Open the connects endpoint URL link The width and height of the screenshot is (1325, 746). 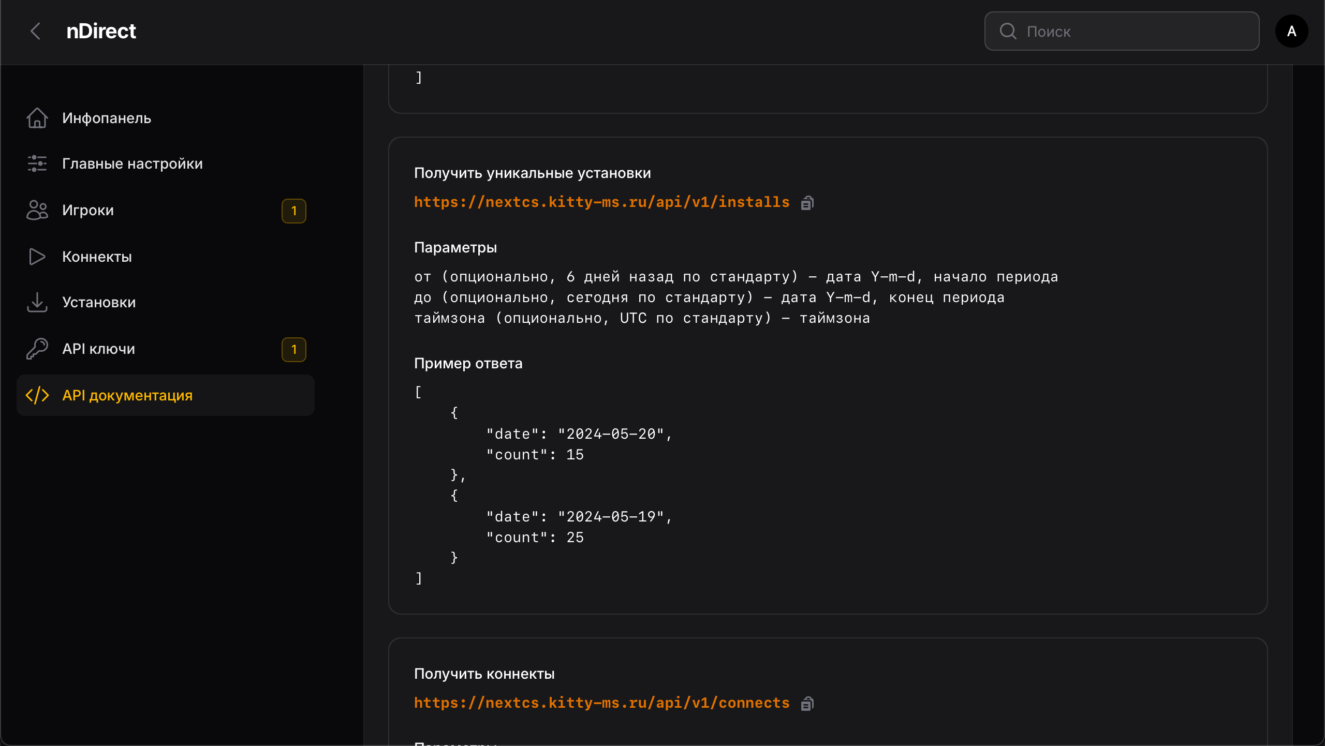click(601, 703)
